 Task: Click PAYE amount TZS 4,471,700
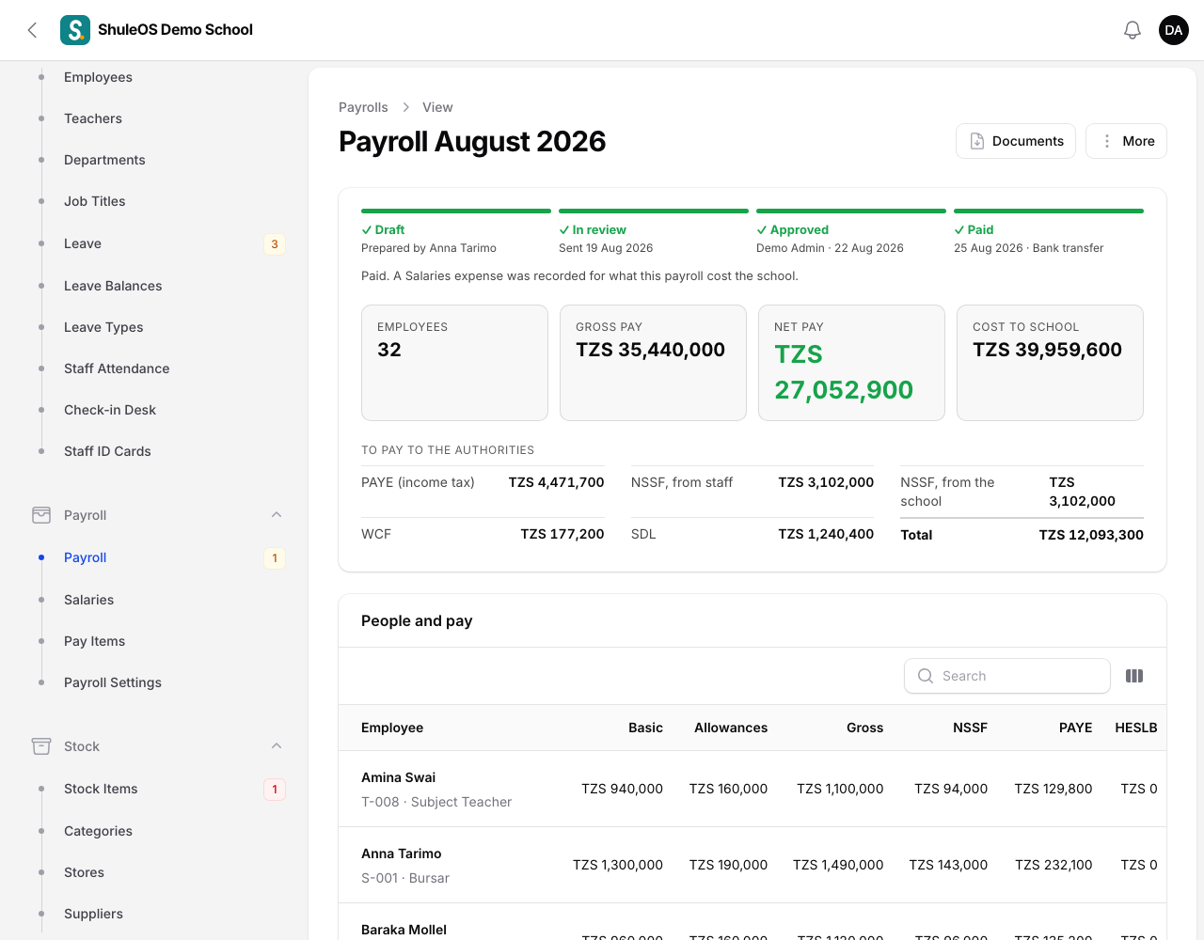[x=556, y=482]
